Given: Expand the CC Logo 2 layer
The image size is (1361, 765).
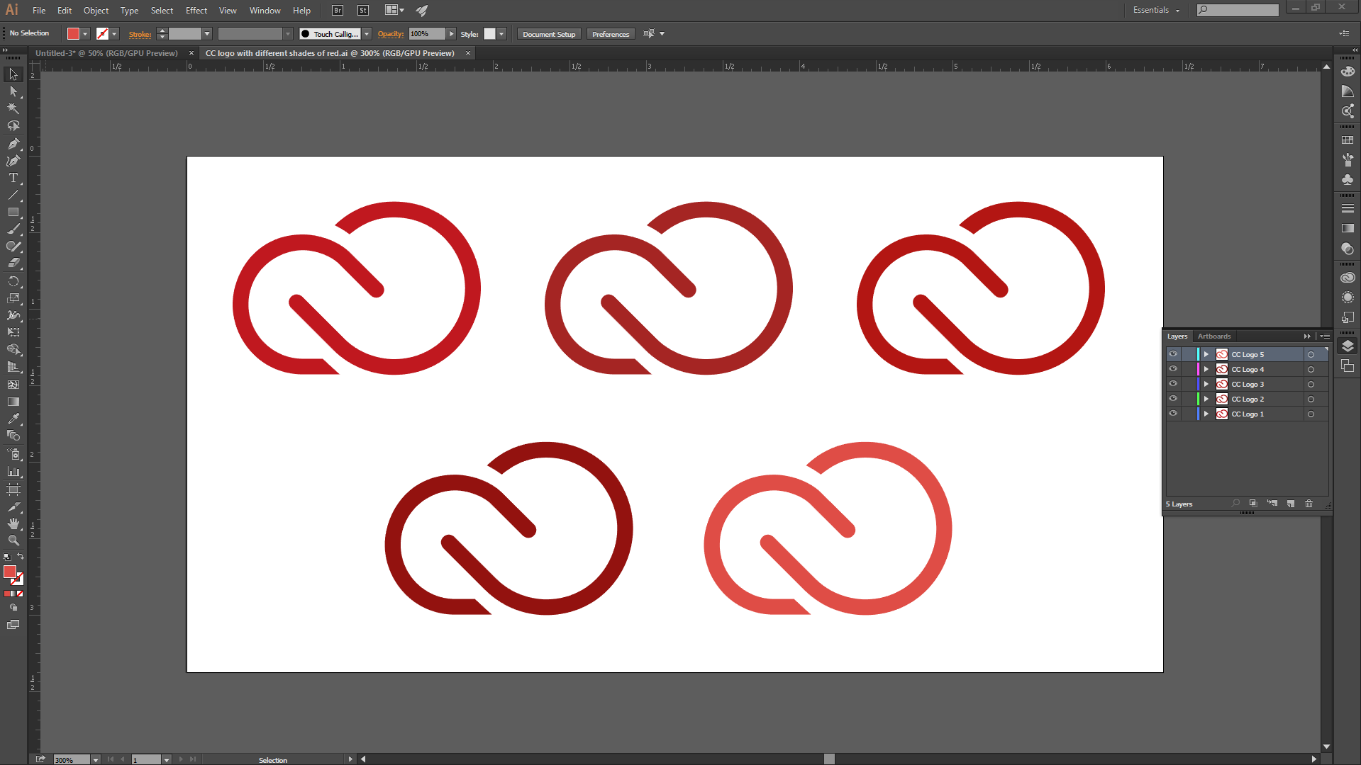Looking at the screenshot, I should pyautogui.click(x=1206, y=399).
